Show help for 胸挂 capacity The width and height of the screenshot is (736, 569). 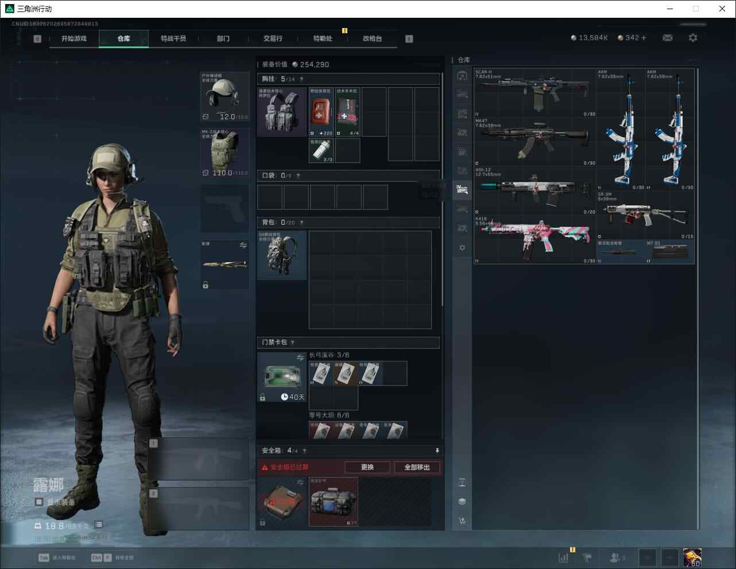tap(301, 79)
